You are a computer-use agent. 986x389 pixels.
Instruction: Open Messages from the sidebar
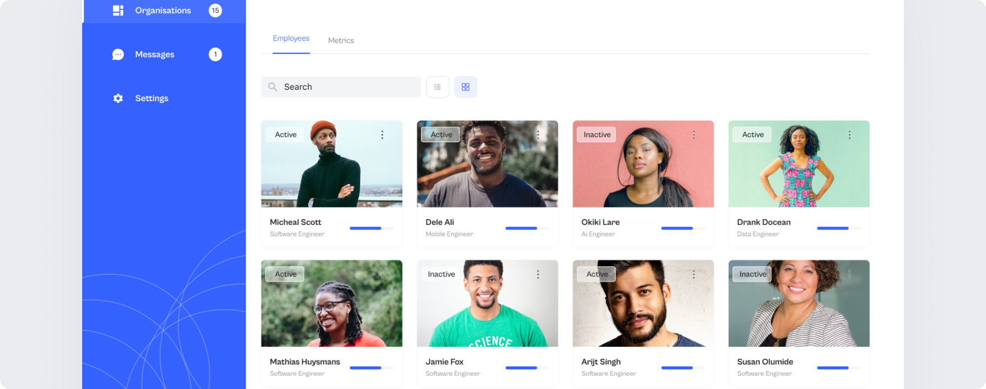(155, 55)
